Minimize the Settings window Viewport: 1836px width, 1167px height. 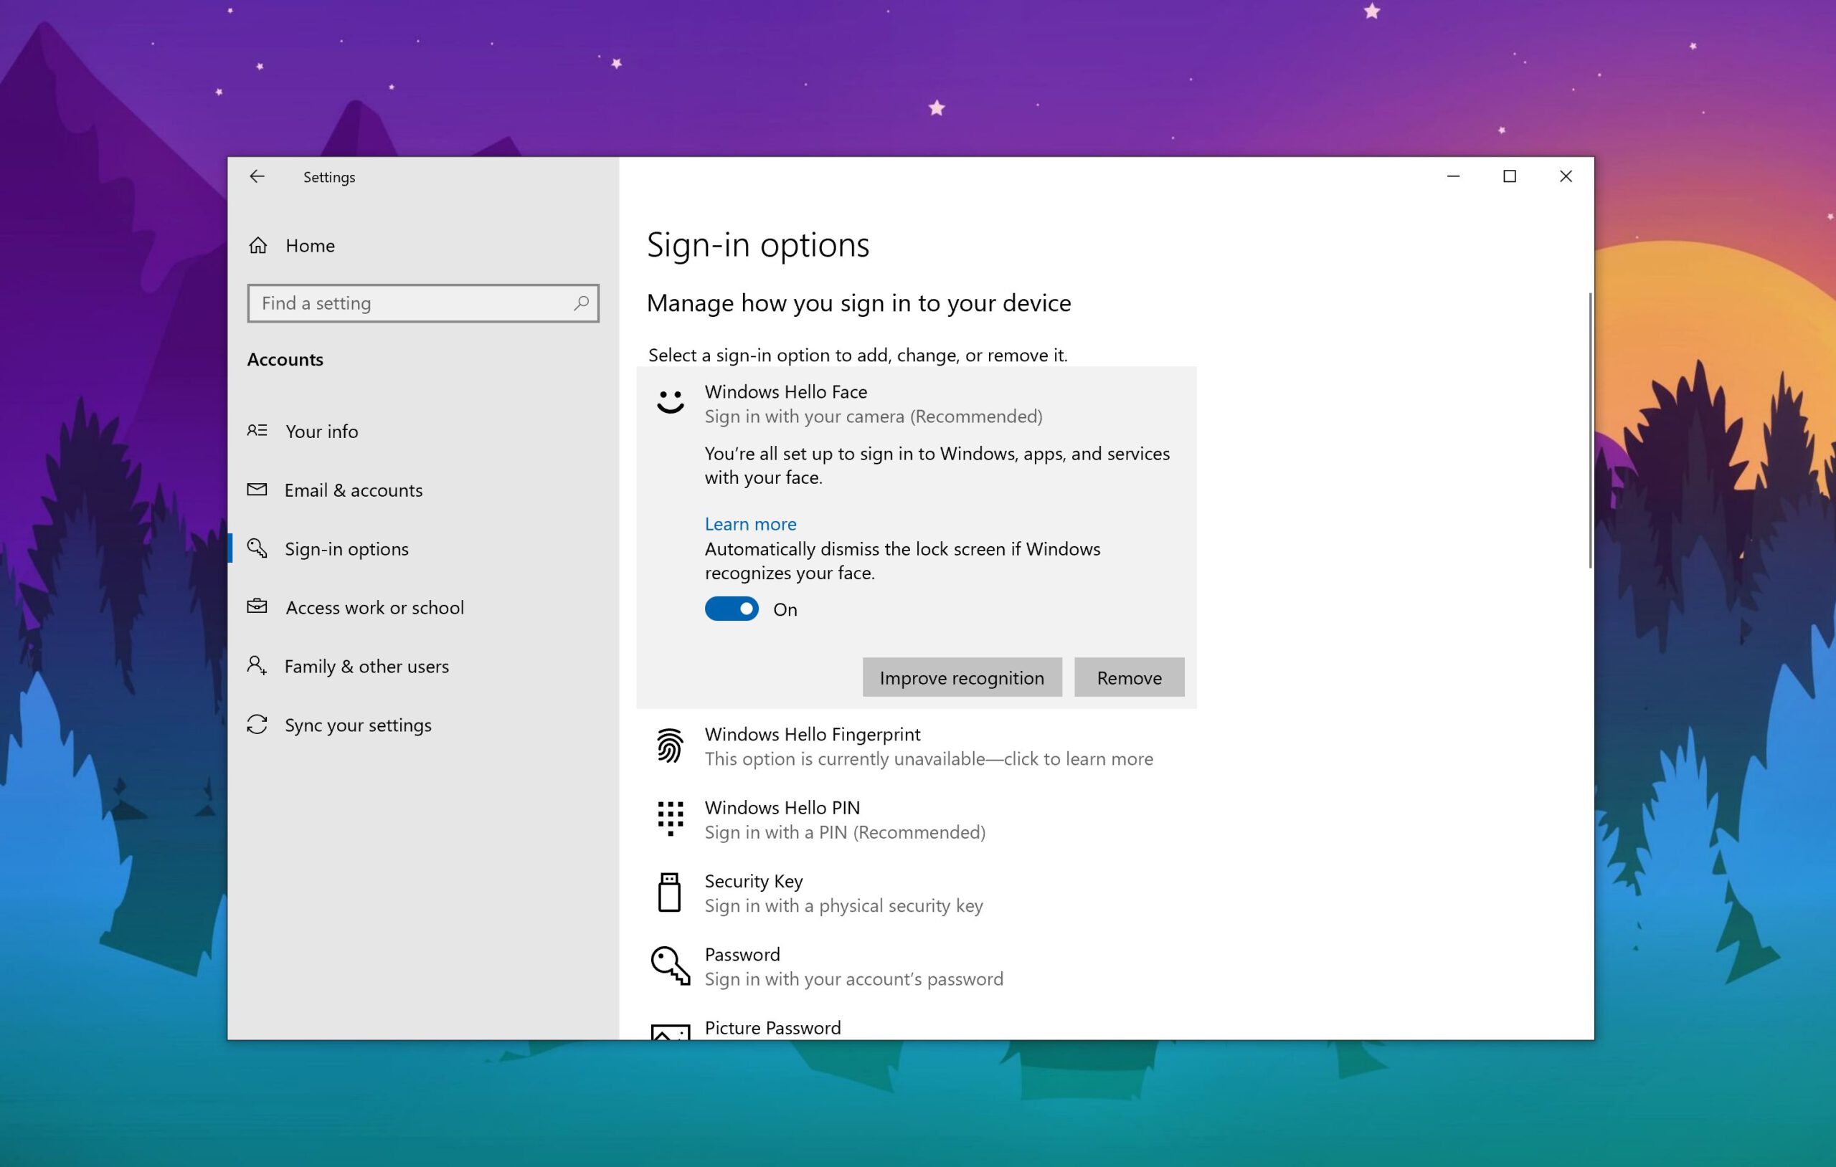1453,176
